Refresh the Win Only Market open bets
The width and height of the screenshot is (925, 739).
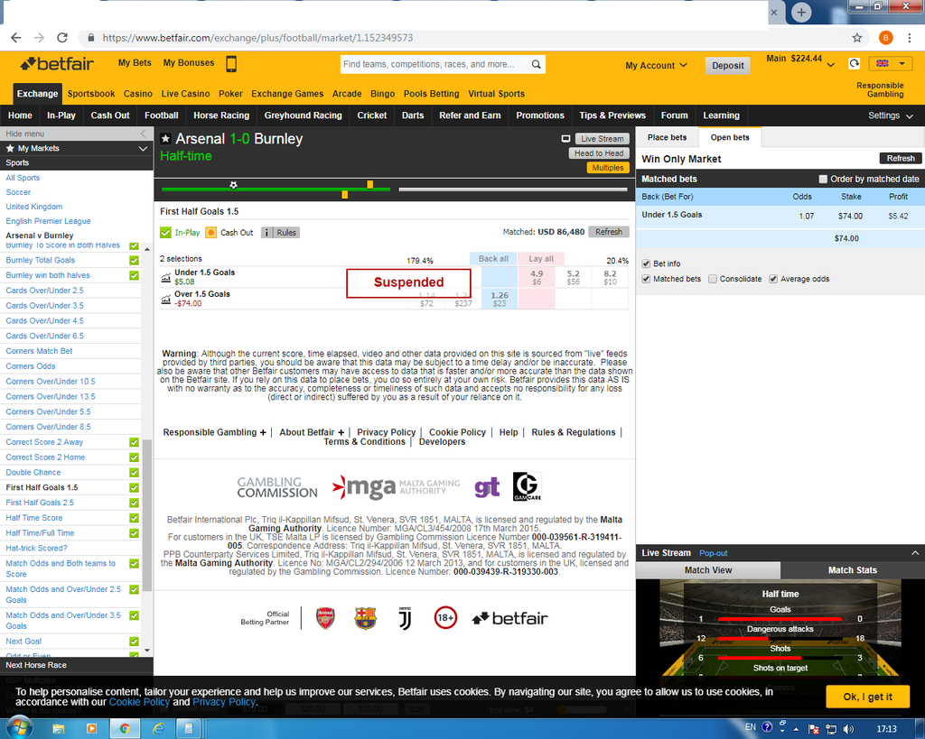tap(901, 159)
